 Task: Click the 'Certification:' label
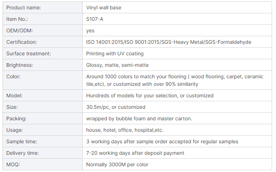pos(22,42)
